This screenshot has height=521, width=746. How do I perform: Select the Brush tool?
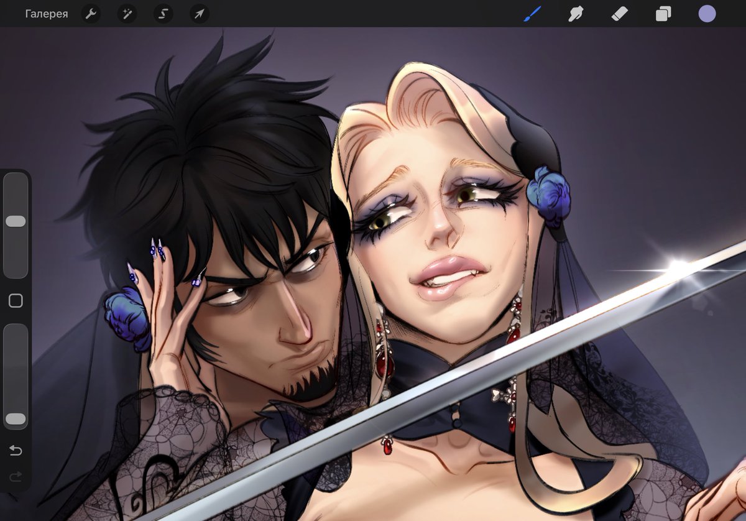tap(532, 14)
